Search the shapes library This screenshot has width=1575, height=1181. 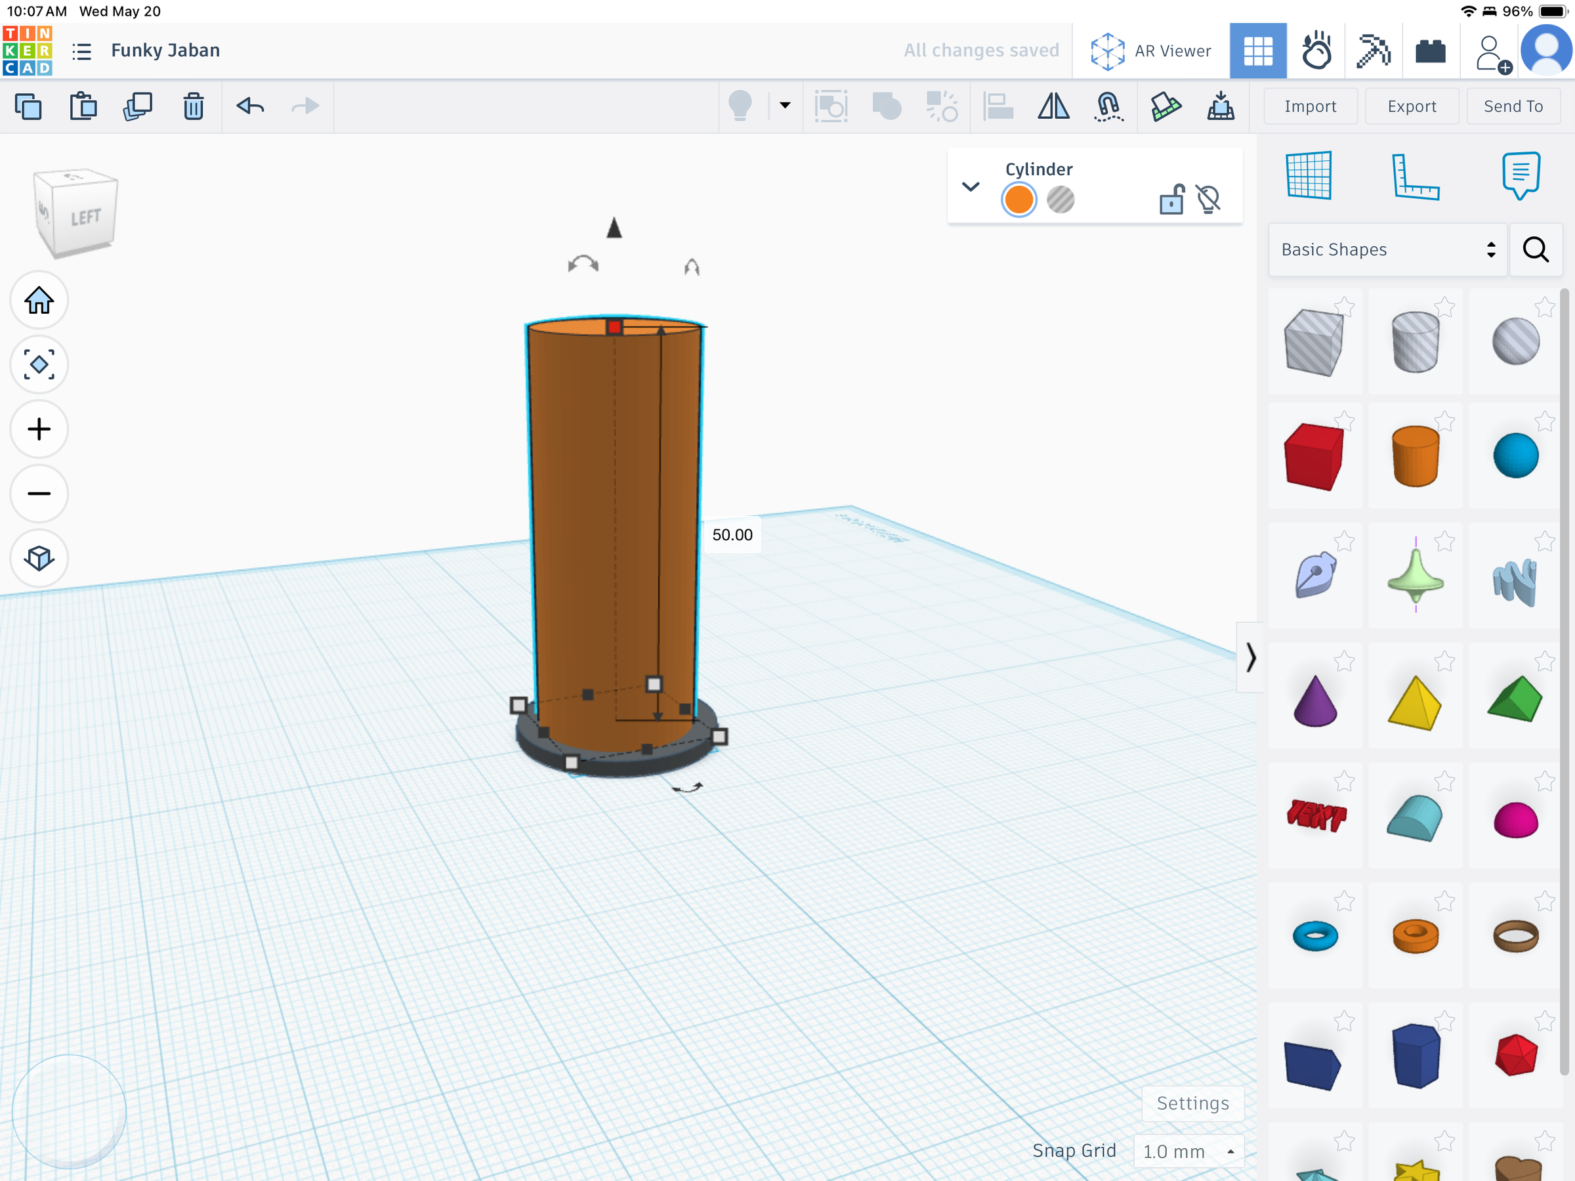1536,249
